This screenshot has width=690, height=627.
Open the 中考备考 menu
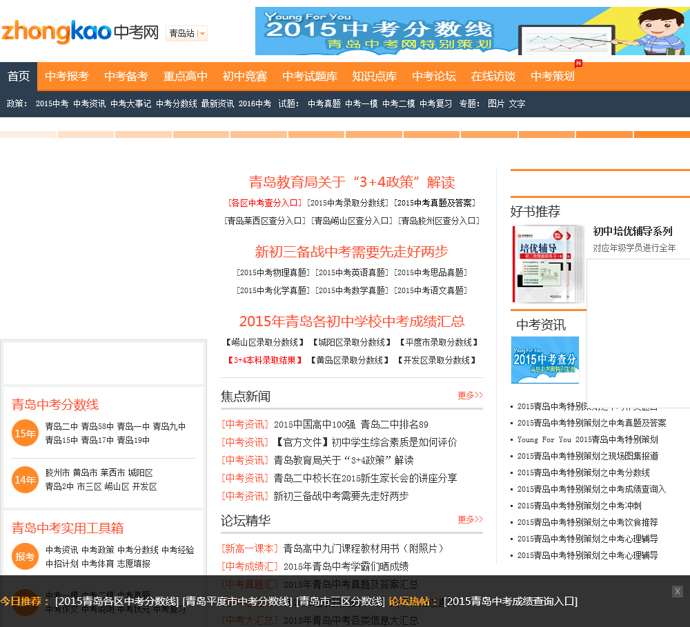tap(126, 76)
